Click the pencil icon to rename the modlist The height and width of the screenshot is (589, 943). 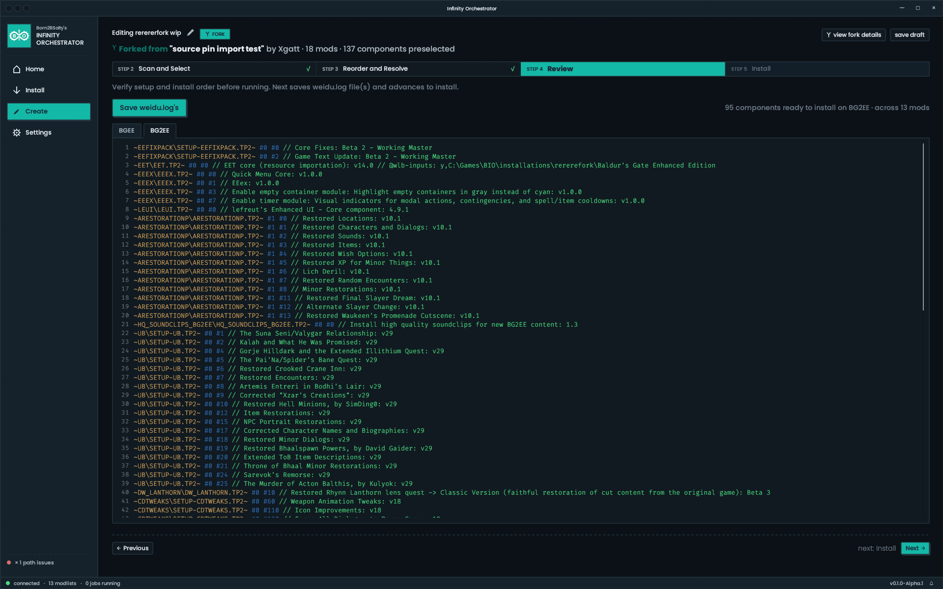pos(191,33)
